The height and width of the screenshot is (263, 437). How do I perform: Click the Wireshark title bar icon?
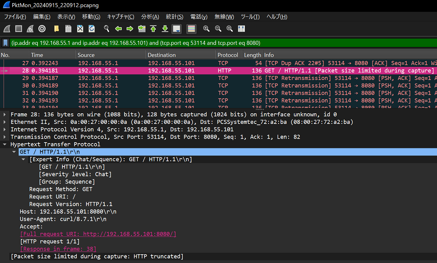coord(6,5)
